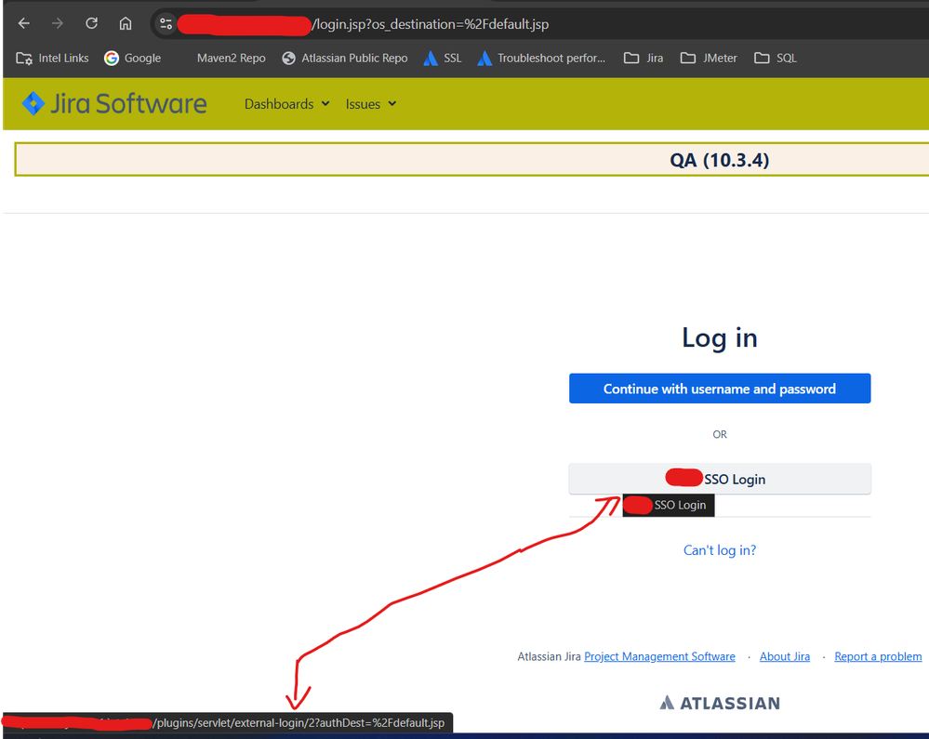
Task: Click the QA (10.3.4) banner text
Action: coord(719,160)
